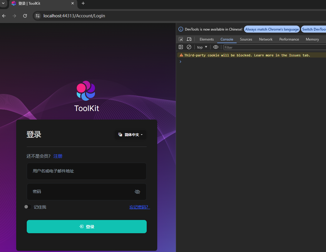This screenshot has width=326, height=252.
Task: Reload the page with refresh icon
Action: click(x=25, y=16)
